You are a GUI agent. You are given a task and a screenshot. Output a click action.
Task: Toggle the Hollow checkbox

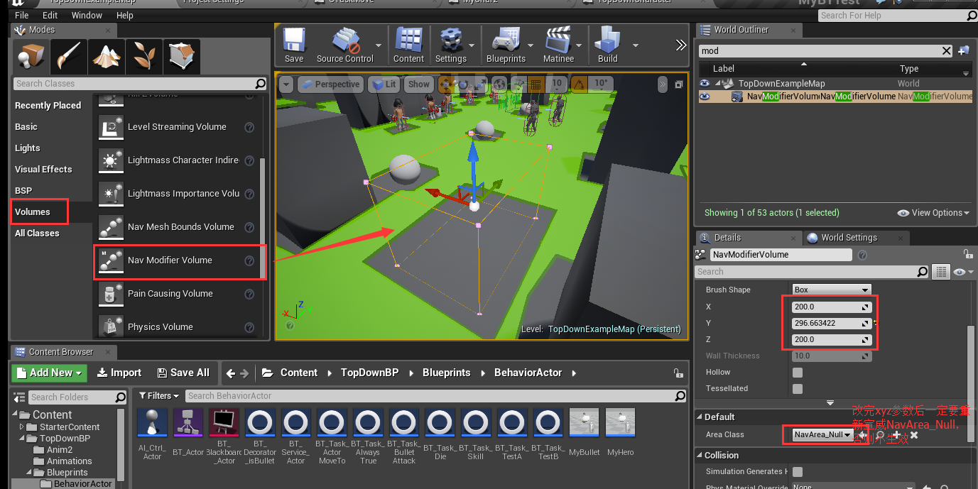click(x=798, y=372)
